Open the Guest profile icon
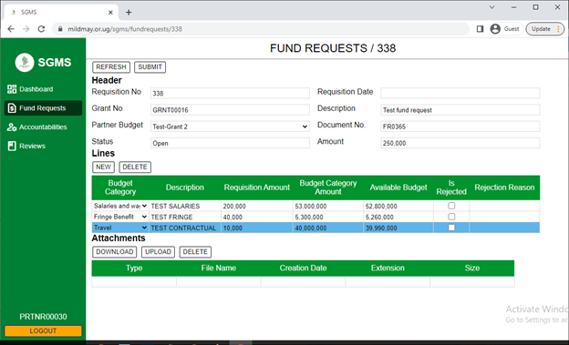 tap(495, 29)
